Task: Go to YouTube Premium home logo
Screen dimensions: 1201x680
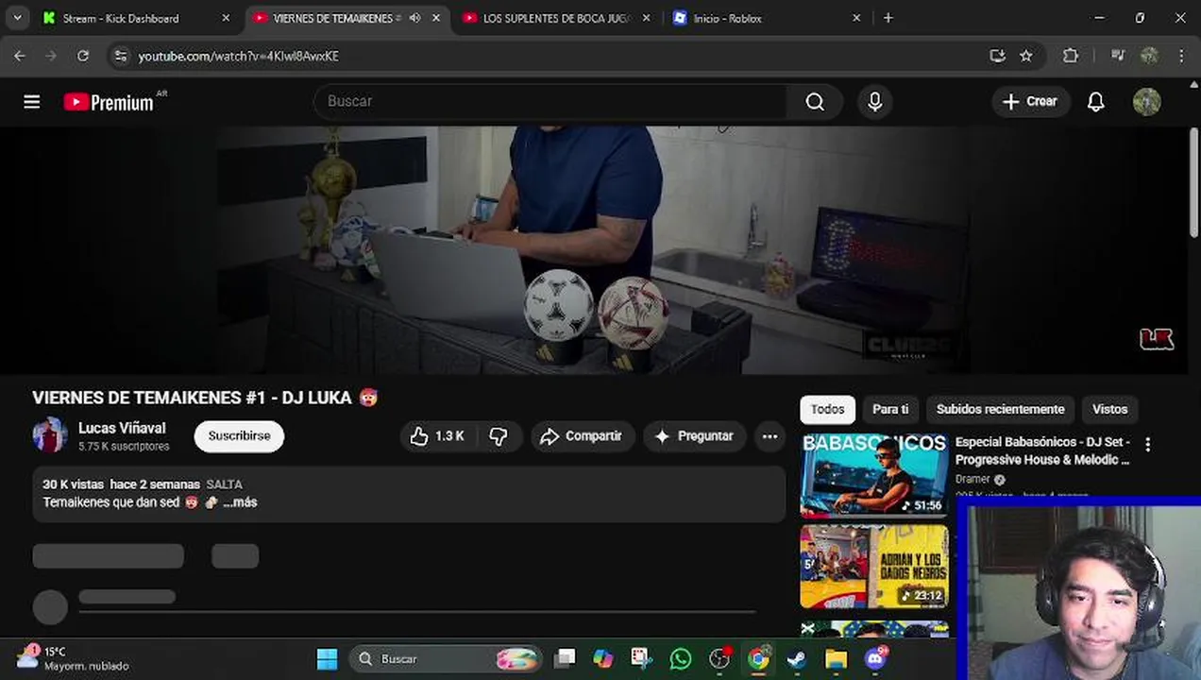Action: coord(109,102)
